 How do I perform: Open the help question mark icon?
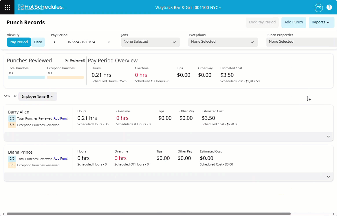coord(329,8)
